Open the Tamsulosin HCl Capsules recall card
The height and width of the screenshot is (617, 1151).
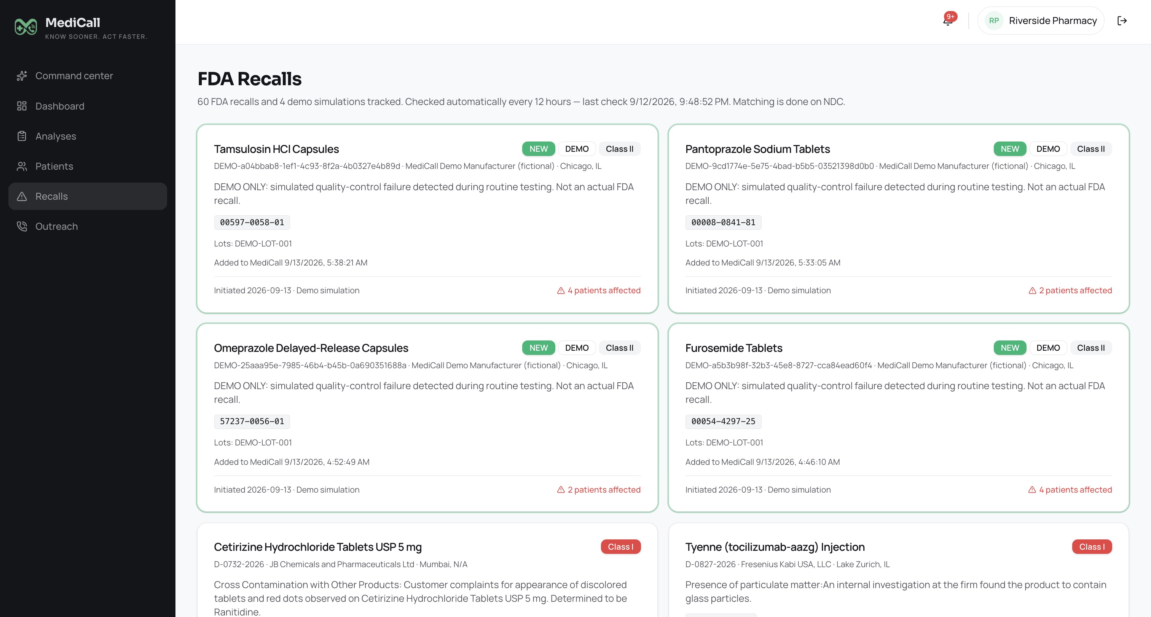click(x=427, y=219)
